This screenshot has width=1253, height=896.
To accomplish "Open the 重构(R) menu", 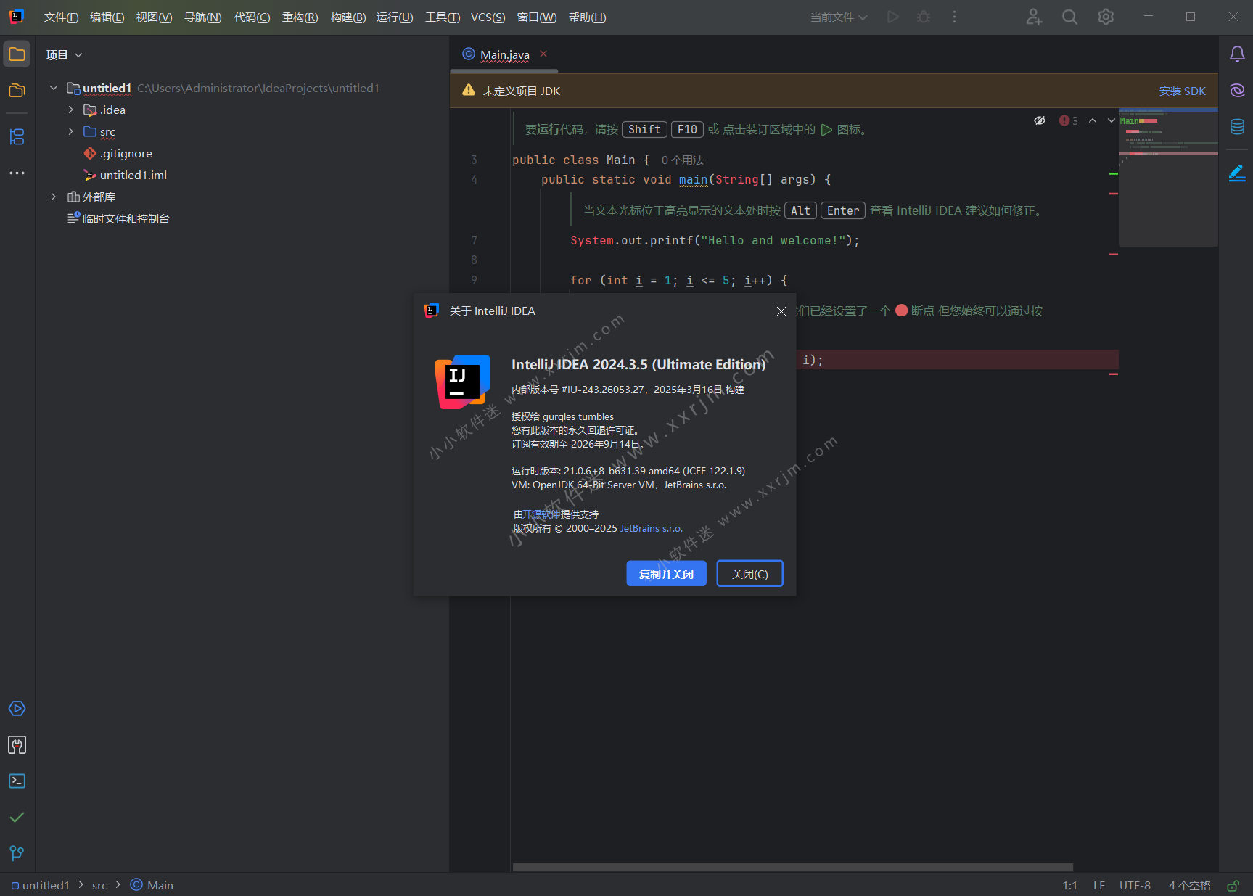I will click(300, 17).
